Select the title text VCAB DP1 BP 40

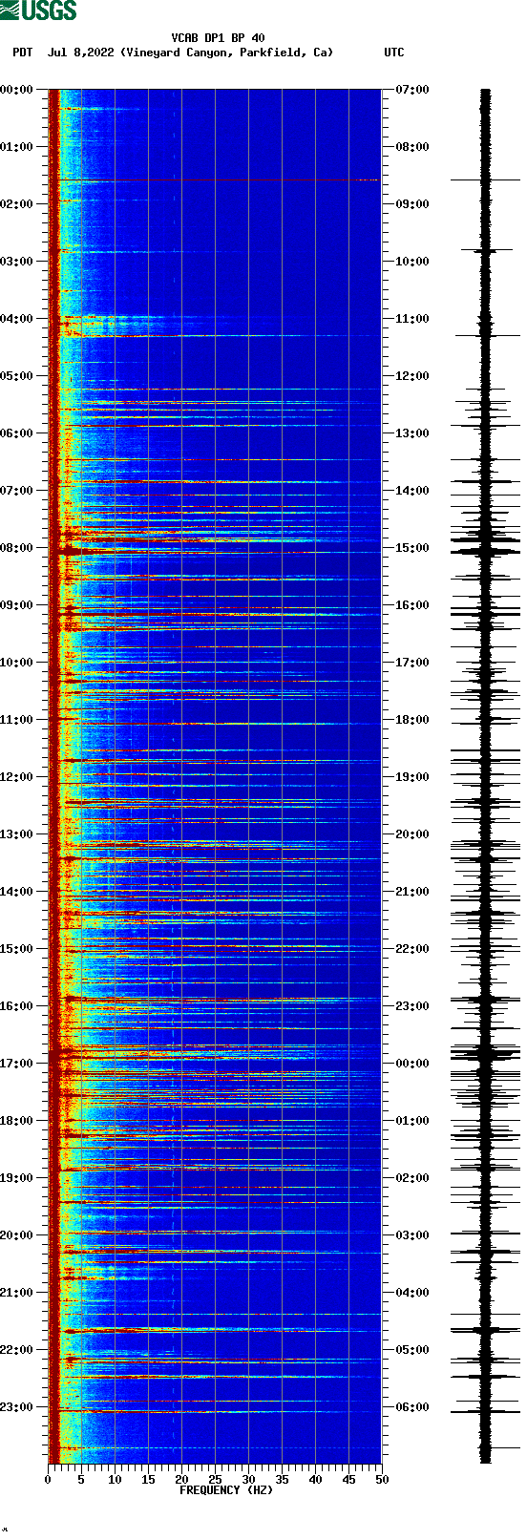219,38
